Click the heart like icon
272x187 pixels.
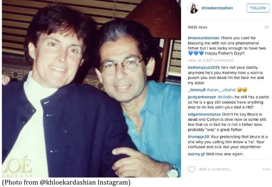coord(191,169)
